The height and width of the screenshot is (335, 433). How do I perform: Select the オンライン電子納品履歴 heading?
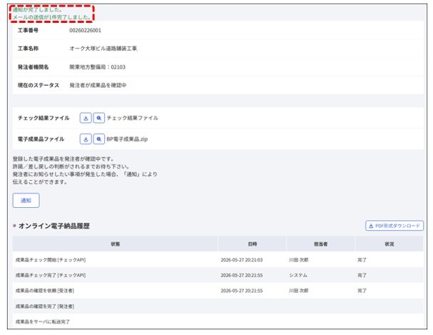tap(54, 226)
